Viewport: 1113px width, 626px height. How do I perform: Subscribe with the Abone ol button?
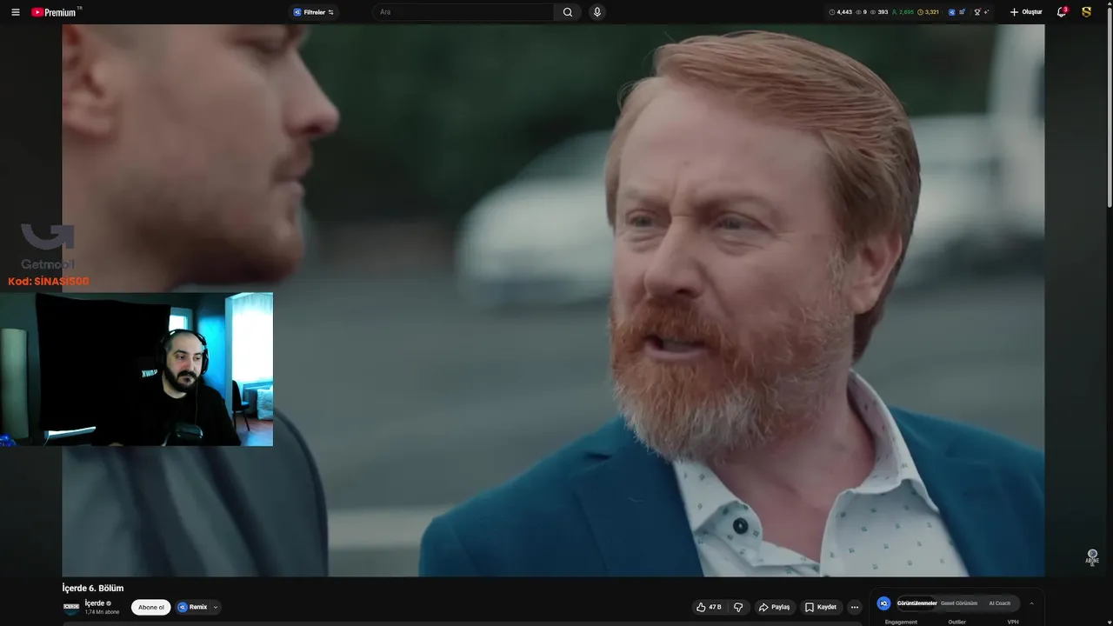[x=151, y=607]
